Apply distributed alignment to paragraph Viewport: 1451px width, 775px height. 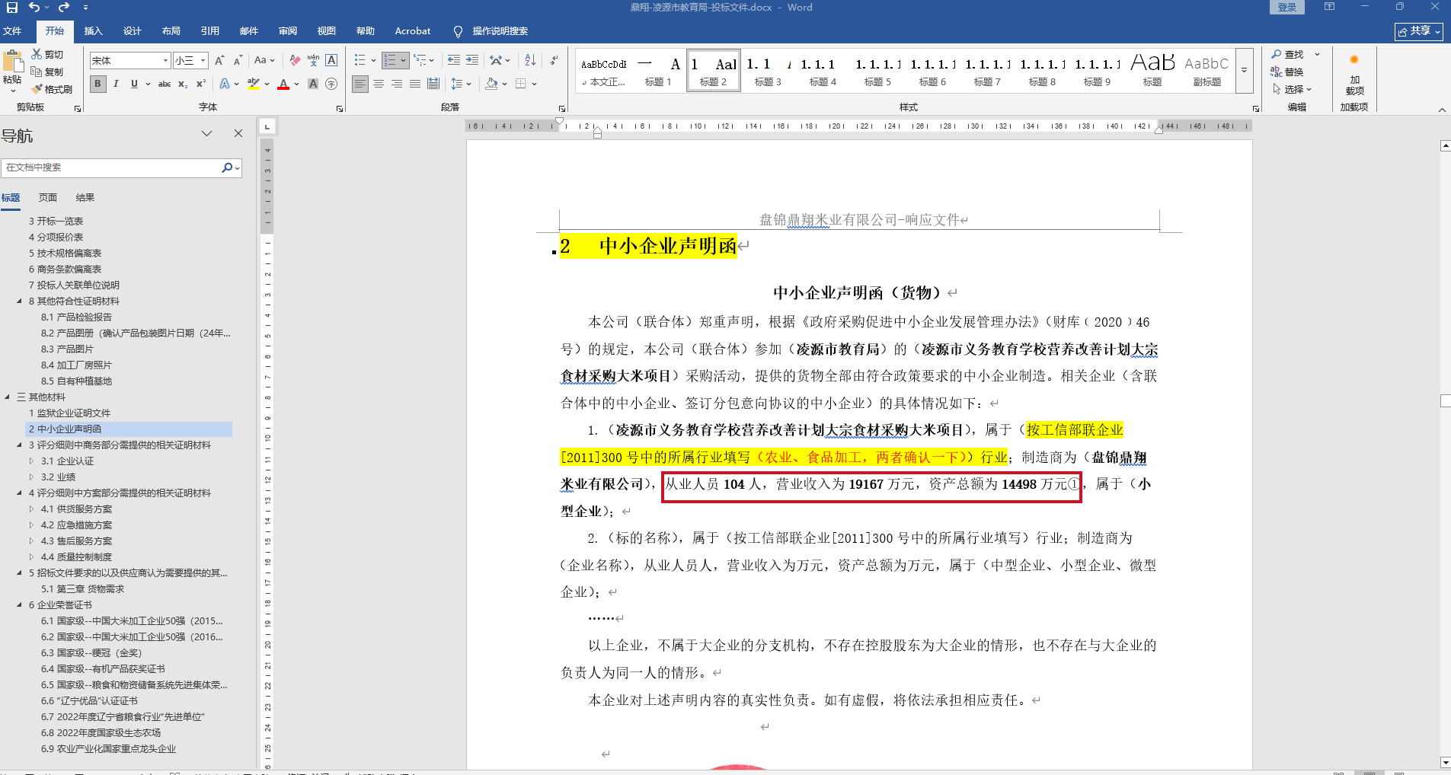(x=433, y=84)
